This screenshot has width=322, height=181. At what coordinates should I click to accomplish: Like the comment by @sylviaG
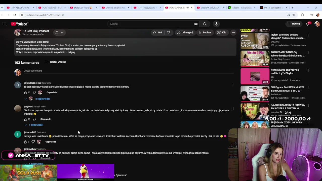[25, 119]
